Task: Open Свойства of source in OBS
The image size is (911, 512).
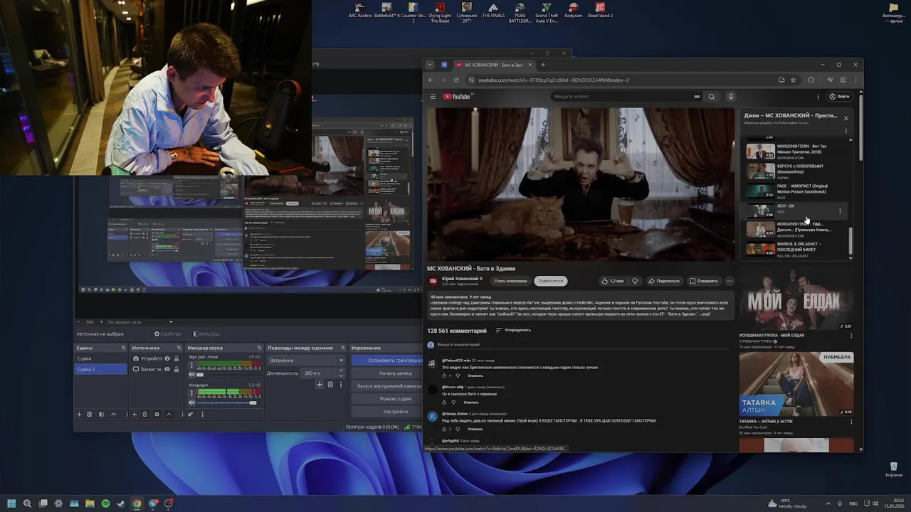Action: point(168,334)
